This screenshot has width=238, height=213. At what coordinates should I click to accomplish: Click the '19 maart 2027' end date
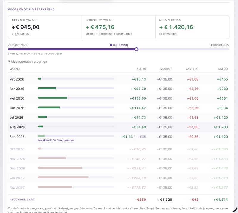220,45
